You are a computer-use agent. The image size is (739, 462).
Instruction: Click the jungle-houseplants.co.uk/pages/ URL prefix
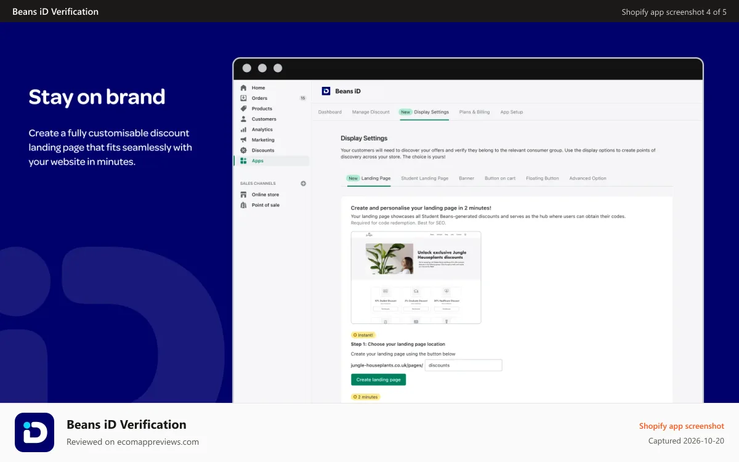(x=387, y=365)
